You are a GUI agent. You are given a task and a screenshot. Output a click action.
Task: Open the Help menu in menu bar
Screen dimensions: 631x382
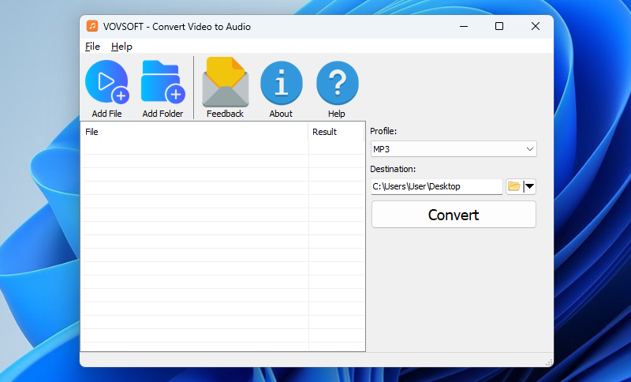(121, 47)
